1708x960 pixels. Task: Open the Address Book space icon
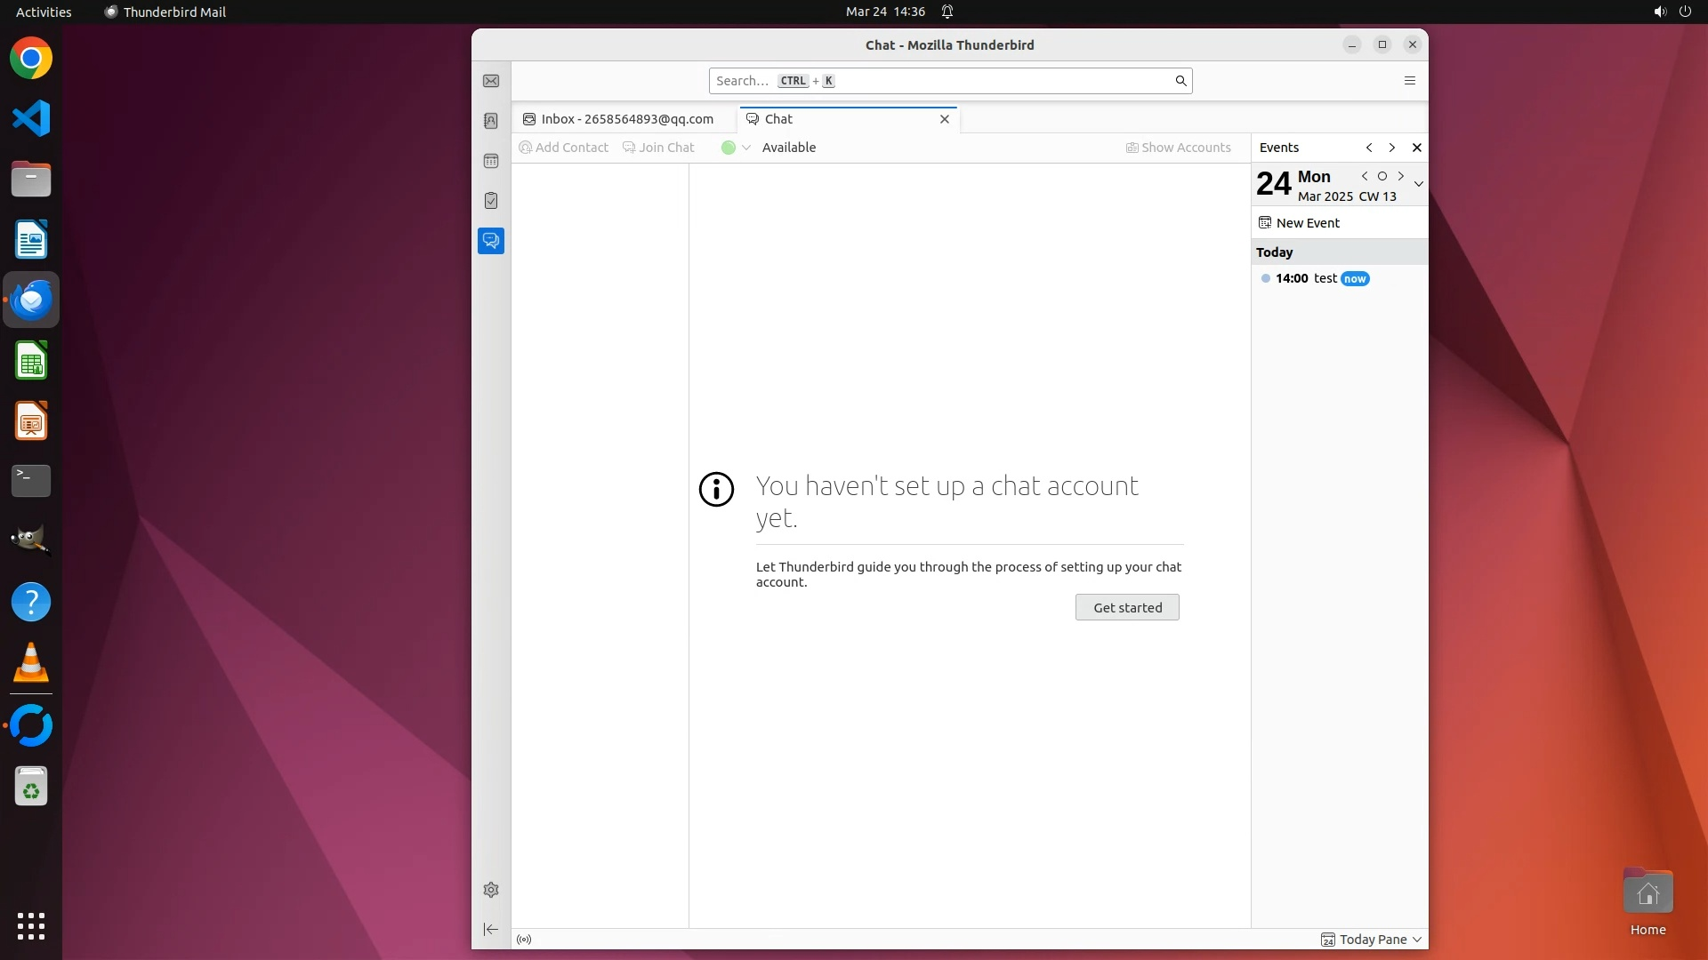491,121
